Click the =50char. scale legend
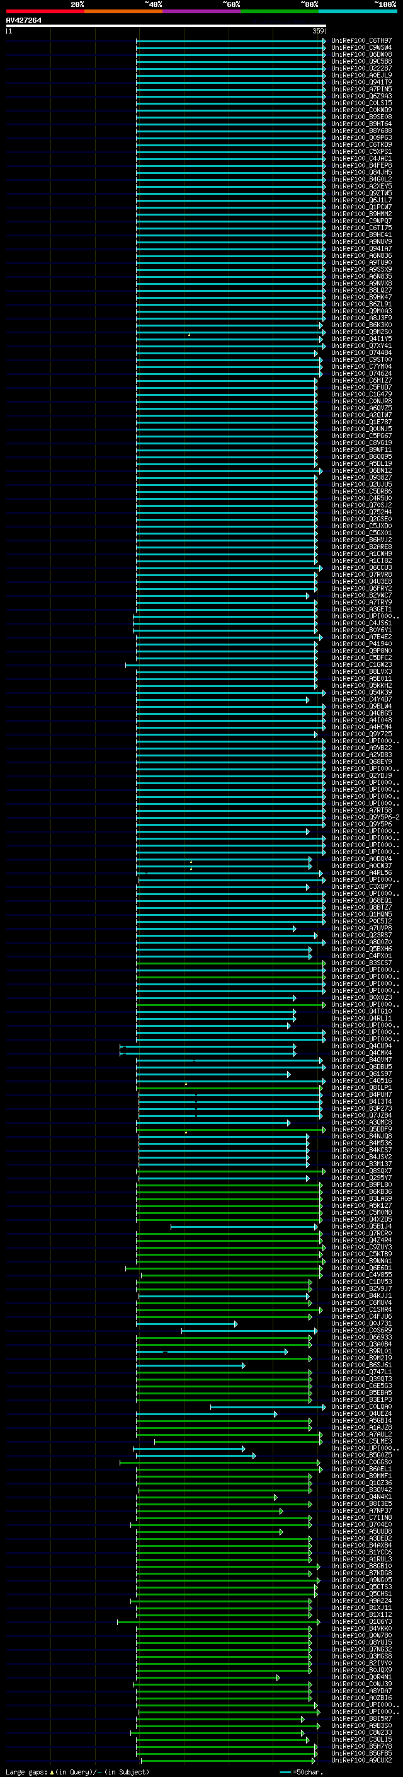Image resolution: width=403 pixels, height=1777 pixels. [302, 1771]
